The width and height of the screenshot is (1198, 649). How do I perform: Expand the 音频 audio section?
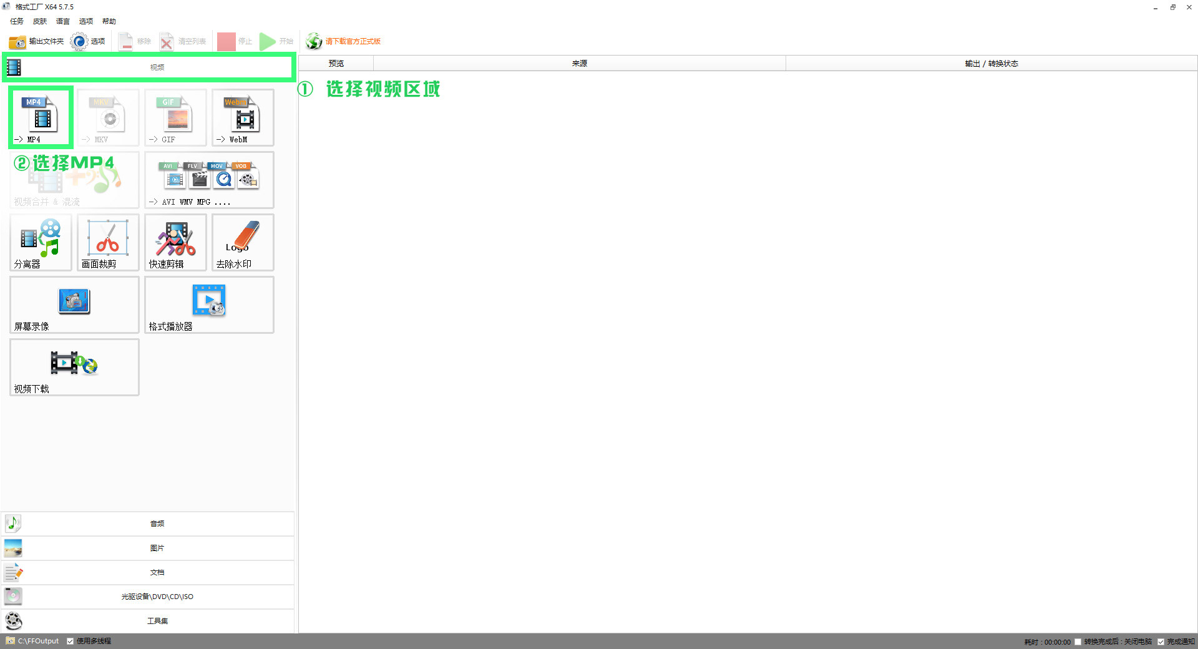click(148, 524)
